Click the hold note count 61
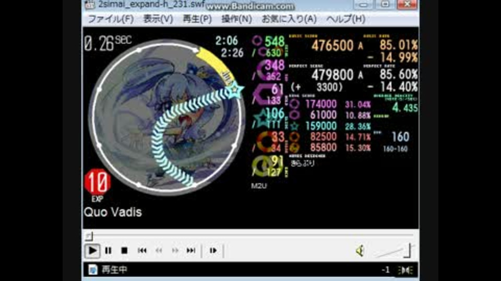 (278, 90)
